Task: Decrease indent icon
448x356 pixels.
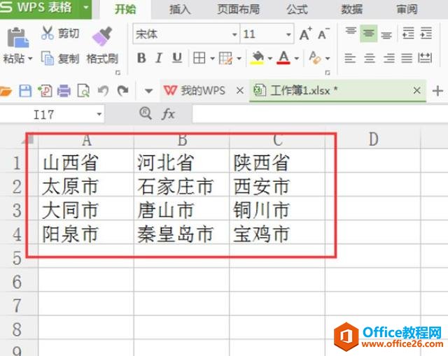Action: coord(408,33)
